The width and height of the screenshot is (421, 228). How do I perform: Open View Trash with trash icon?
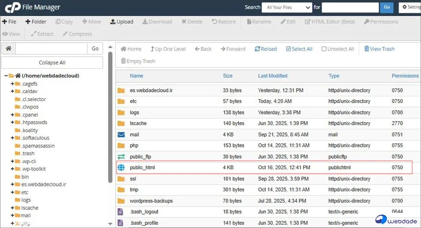(x=367, y=49)
